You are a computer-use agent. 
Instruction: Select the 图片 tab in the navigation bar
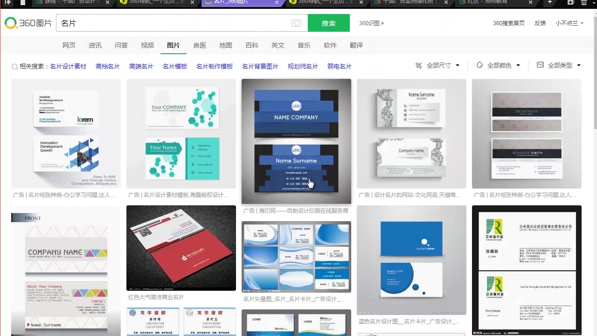[x=173, y=45]
